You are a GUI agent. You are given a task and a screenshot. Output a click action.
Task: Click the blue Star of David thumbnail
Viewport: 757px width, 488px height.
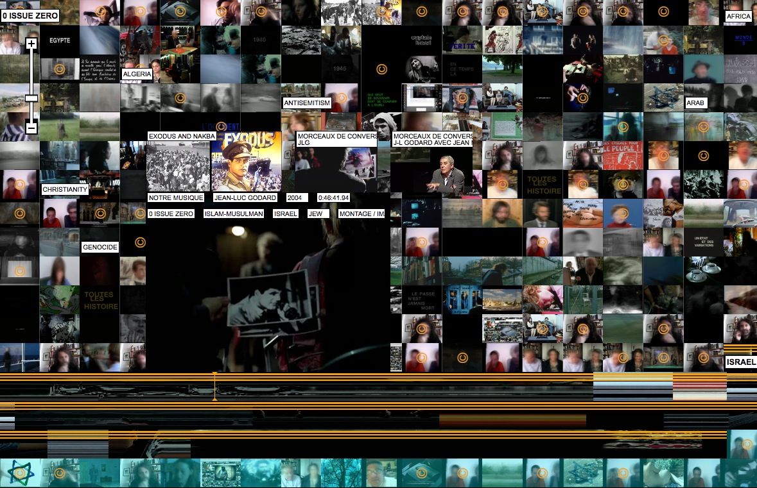click(x=663, y=98)
